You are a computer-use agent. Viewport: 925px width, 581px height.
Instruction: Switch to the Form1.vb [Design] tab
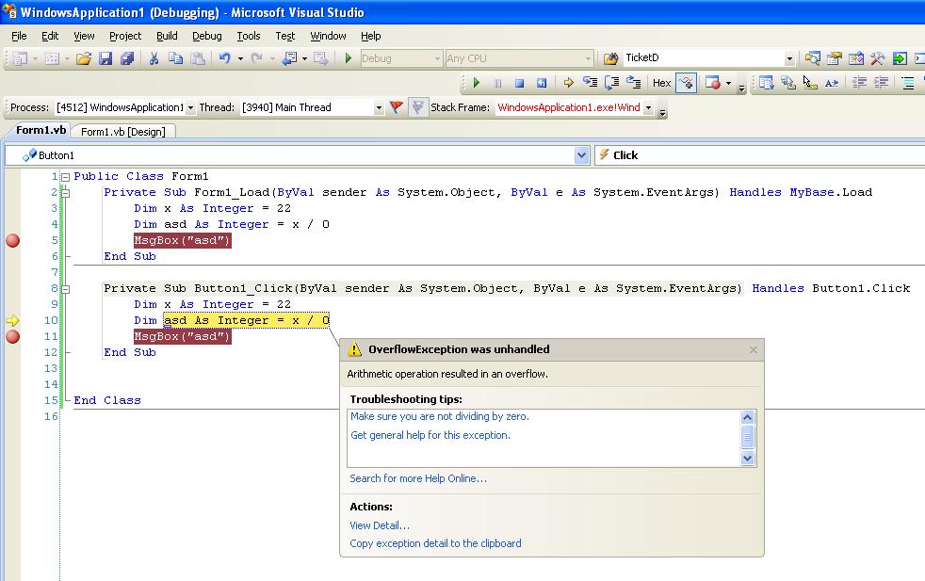pyautogui.click(x=122, y=132)
